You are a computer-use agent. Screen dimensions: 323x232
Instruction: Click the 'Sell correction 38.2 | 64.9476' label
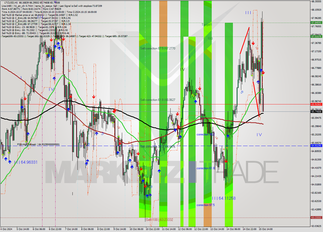coord(158,147)
